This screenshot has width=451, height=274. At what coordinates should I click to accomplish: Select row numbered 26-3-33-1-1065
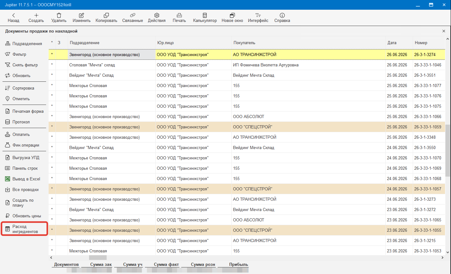[x=247, y=220]
